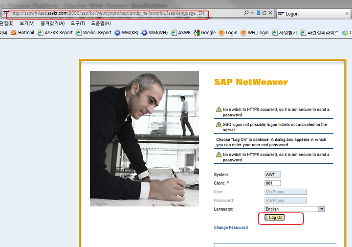Click the Password field Via Popup
Image resolution: width=352 pixels, height=247 pixels.
tap(286, 201)
